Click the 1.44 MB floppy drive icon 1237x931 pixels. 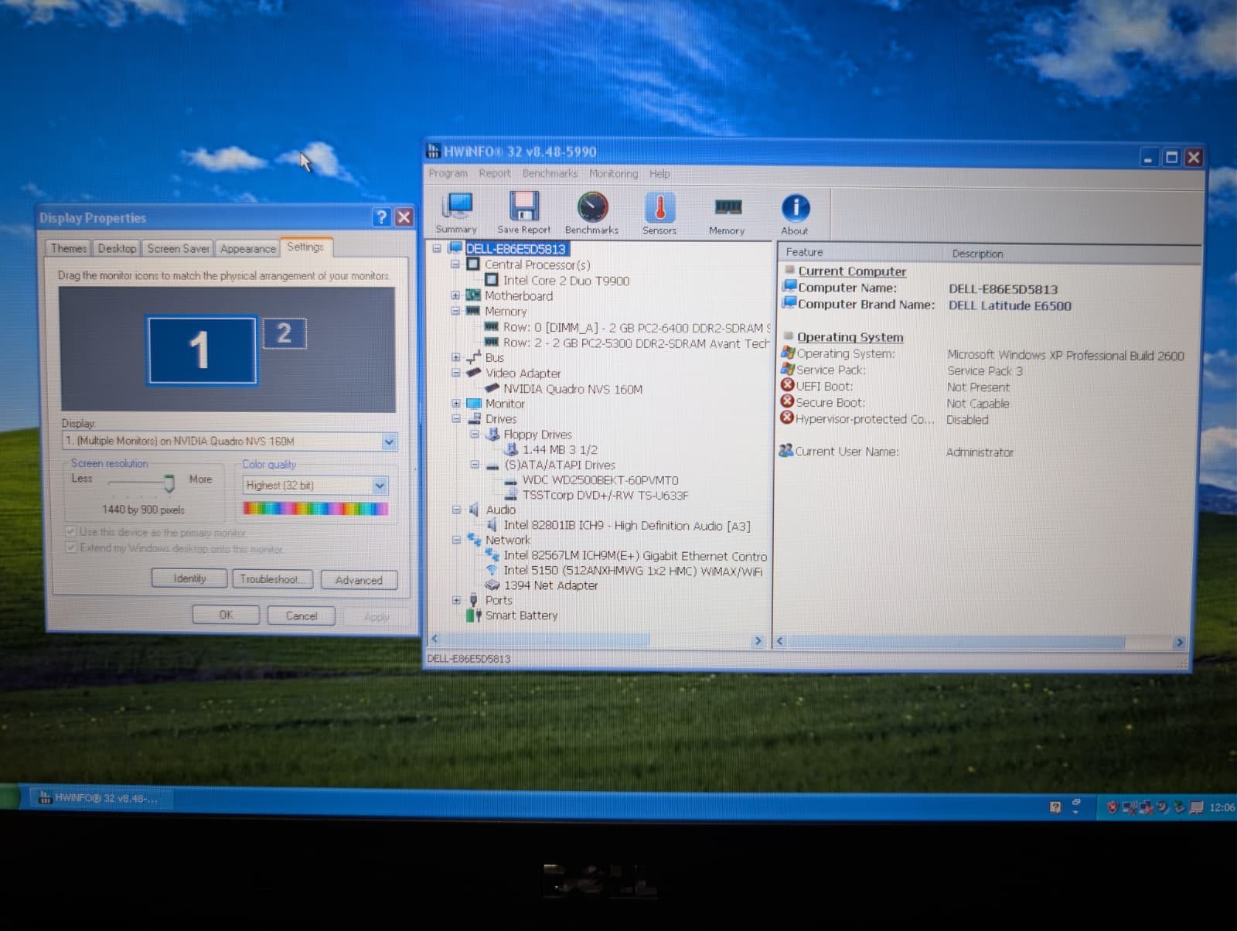[x=511, y=449]
